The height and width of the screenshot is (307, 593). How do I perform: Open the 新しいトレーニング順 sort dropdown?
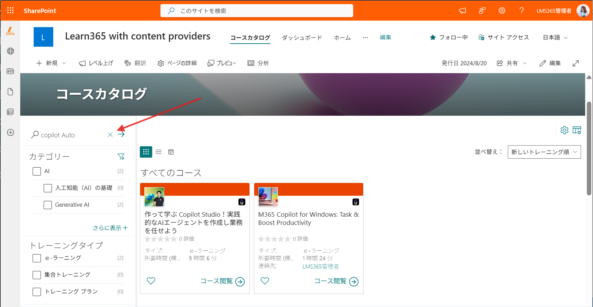tap(544, 152)
